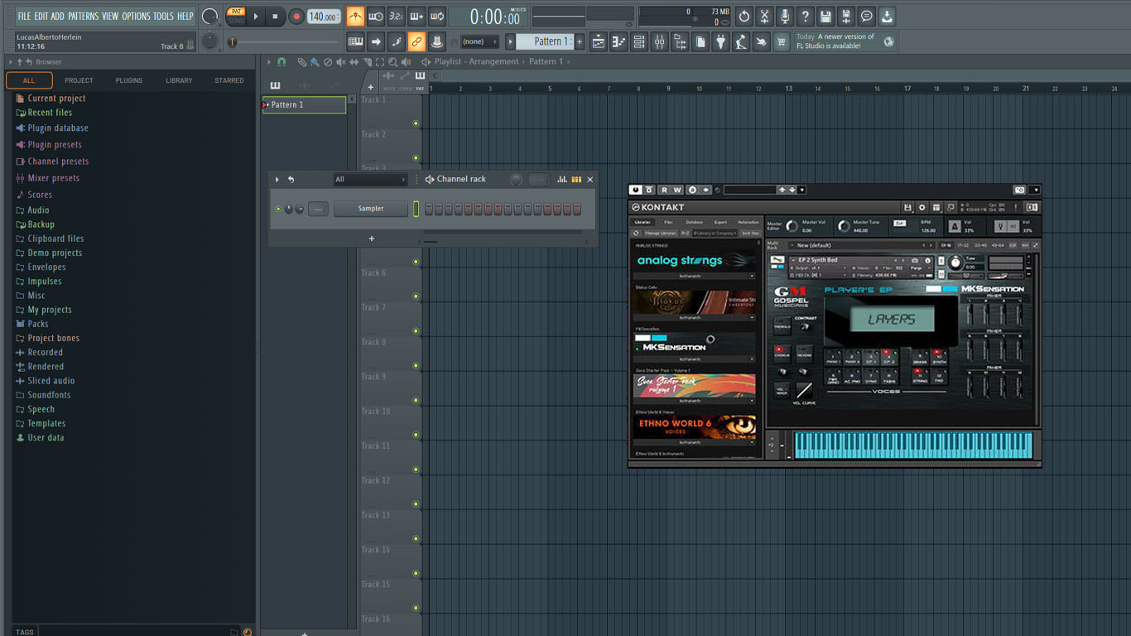Click the audio editor scissors icon
This screenshot has height=636, width=1131.
click(x=764, y=17)
